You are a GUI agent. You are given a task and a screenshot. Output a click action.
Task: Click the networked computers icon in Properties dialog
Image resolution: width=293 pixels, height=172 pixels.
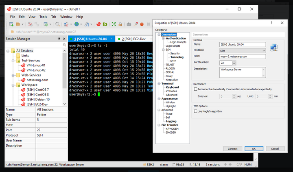[x=274, y=48]
